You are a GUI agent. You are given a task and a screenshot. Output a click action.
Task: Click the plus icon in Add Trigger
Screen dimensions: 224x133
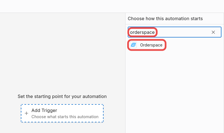tap(26, 113)
